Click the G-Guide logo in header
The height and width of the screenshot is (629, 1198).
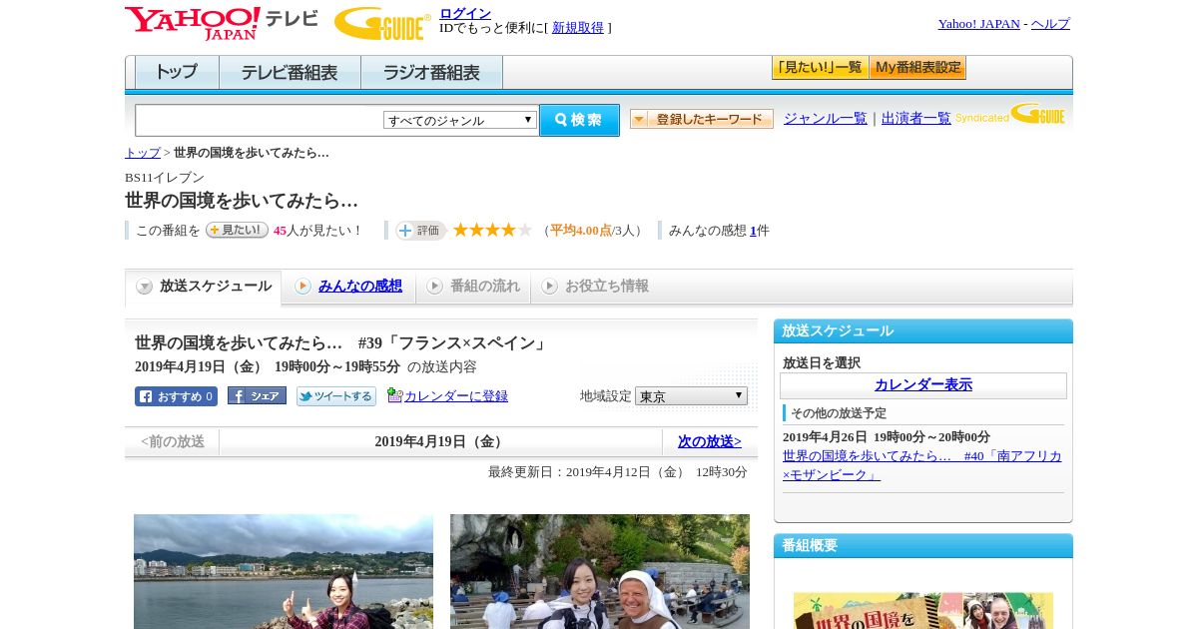coord(382,24)
